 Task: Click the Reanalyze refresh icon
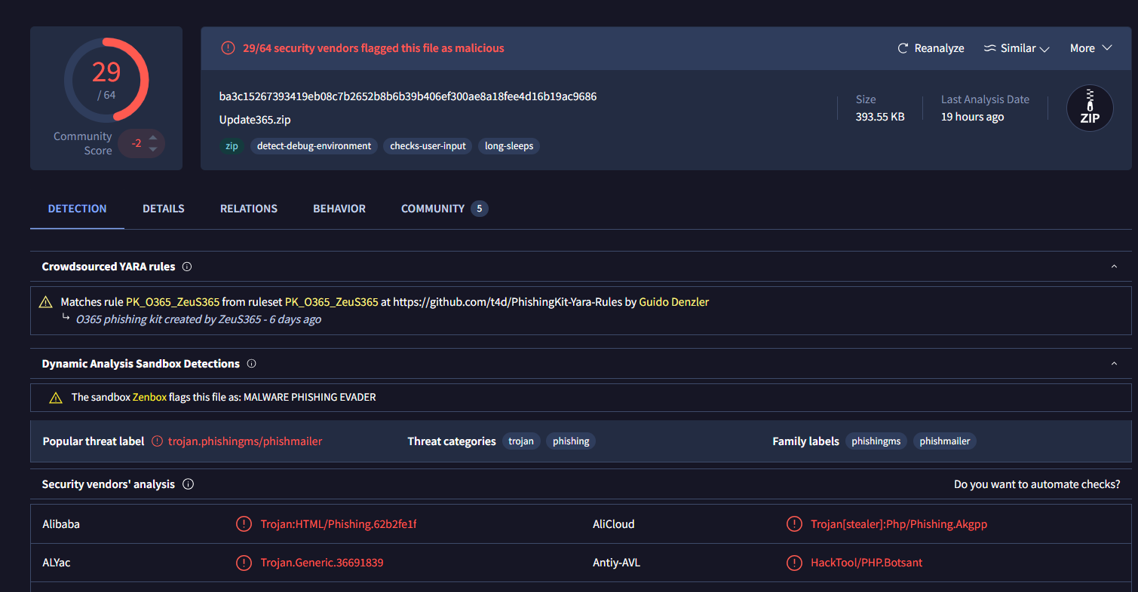tap(903, 48)
